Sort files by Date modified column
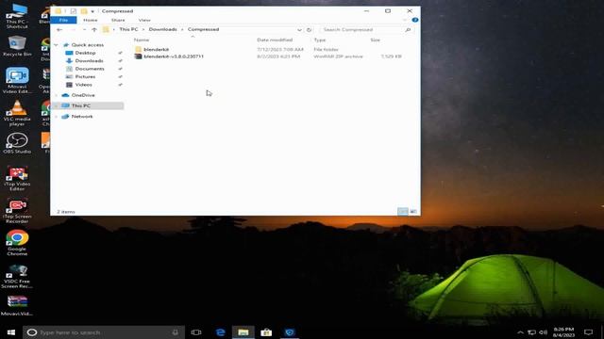 tap(275, 40)
